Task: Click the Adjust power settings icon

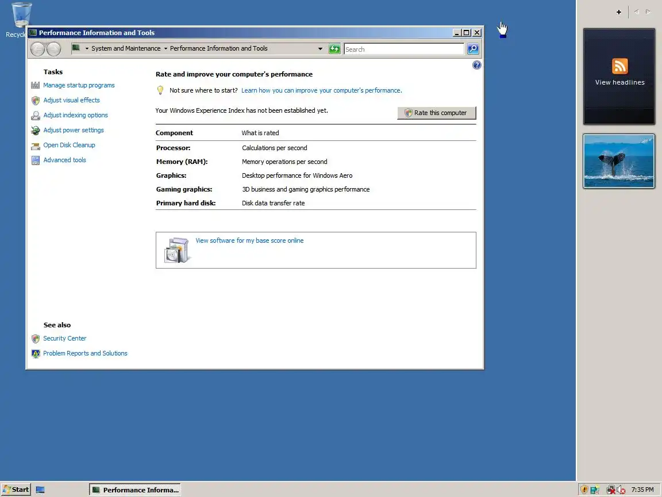Action: [36, 131]
